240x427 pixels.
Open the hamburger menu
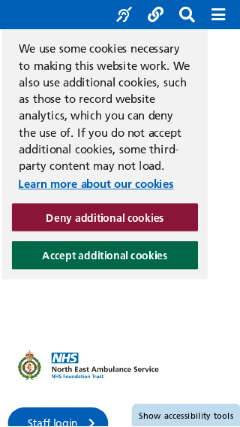tap(218, 15)
